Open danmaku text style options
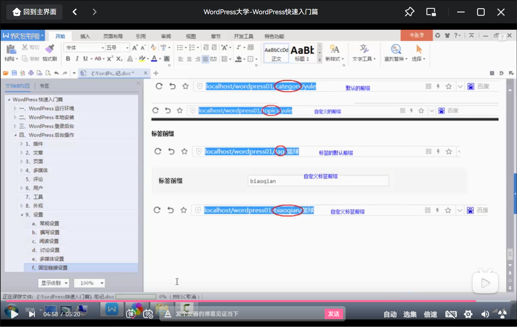 point(168,314)
